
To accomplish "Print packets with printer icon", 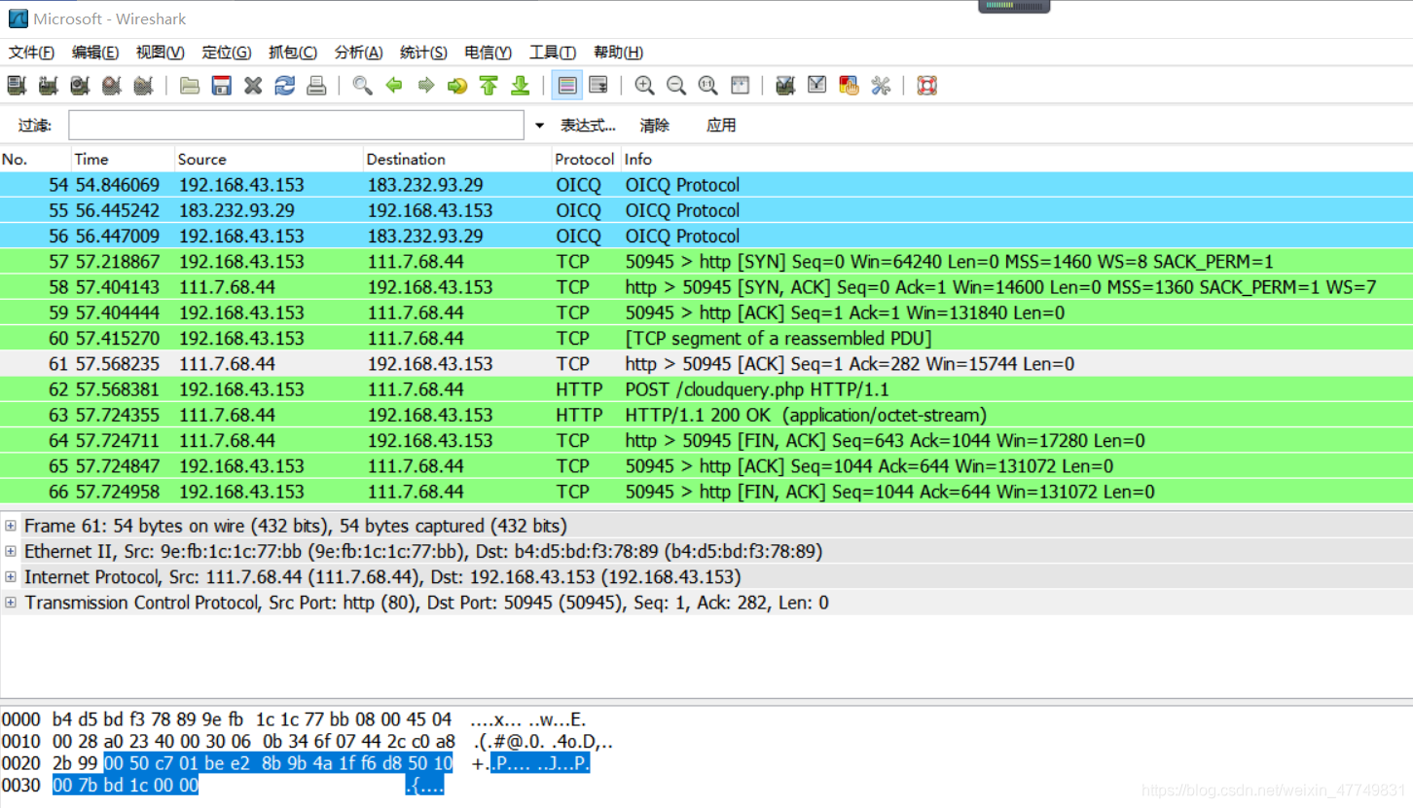I will point(316,86).
